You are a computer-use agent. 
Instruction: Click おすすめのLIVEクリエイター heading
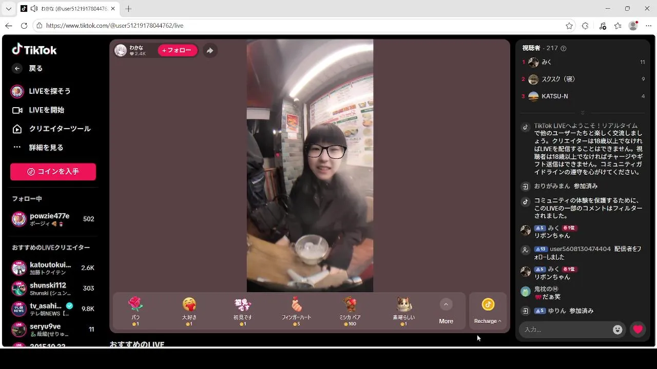pos(51,248)
